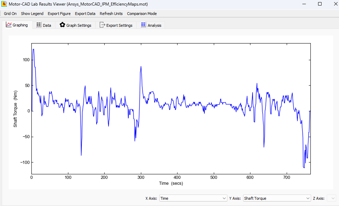This screenshot has width=339, height=206.
Task: Open the Y Axis dropdown showing Shaft Torque
Action: point(277,198)
